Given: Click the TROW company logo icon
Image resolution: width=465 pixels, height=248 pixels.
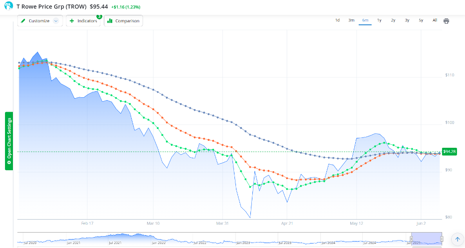Looking at the screenshot, I should [8, 5].
